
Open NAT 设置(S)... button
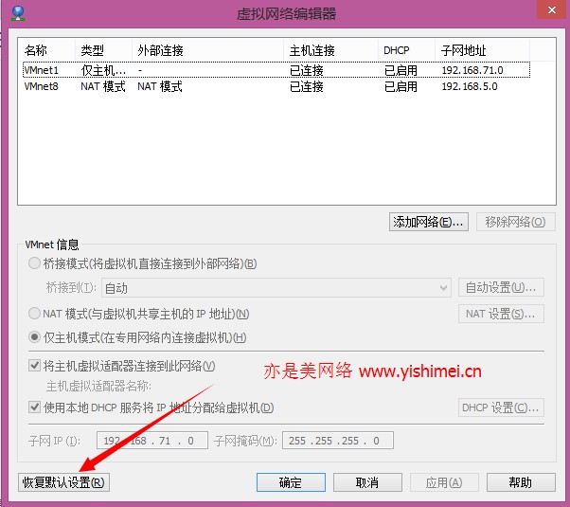(501, 314)
